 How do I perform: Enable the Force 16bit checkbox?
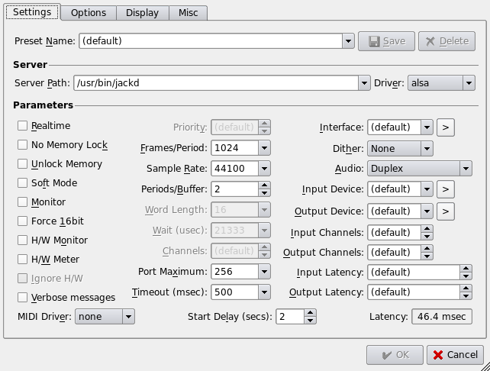(x=23, y=221)
